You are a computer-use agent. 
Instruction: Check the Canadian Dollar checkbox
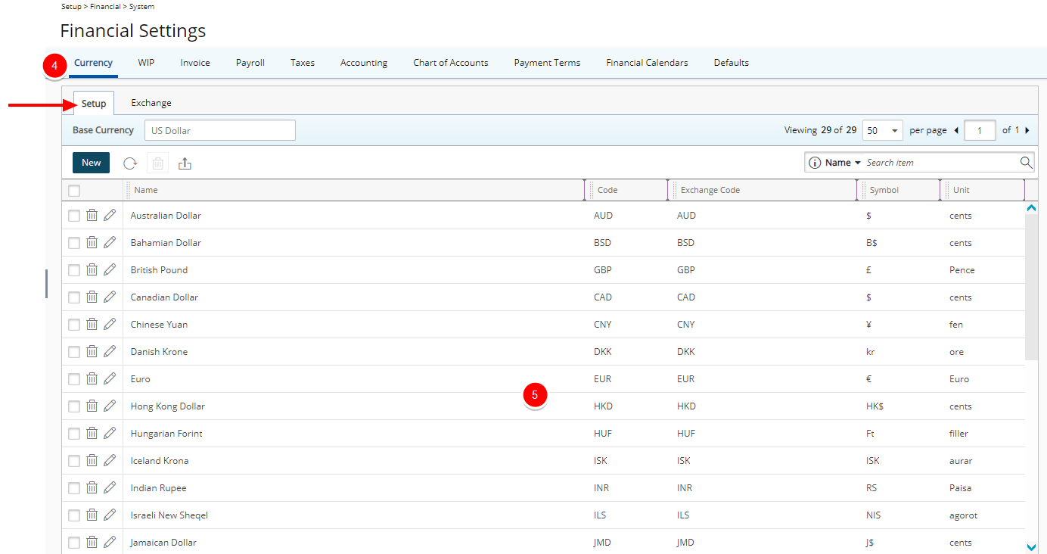tap(74, 297)
